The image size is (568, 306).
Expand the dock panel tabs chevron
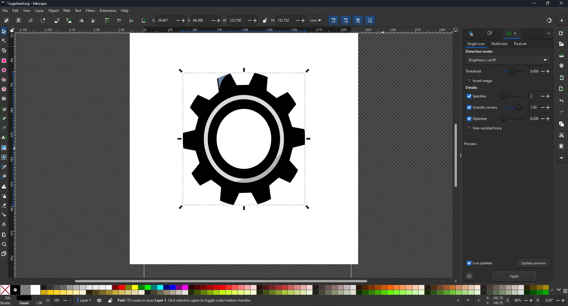click(549, 33)
